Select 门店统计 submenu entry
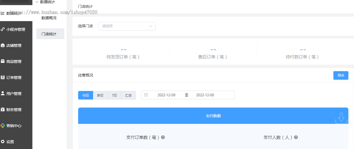 point(50,34)
